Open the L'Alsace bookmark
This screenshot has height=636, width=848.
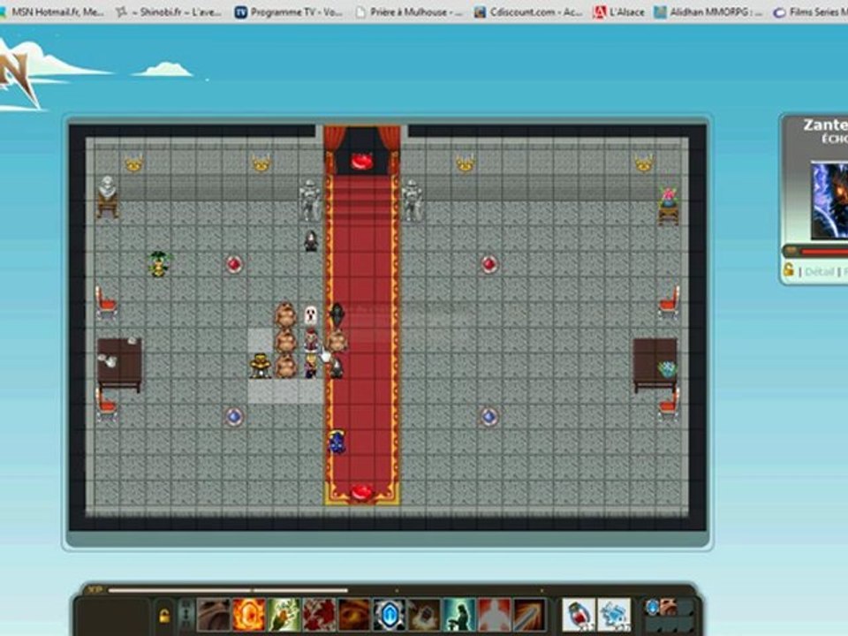(x=618, y=11)
